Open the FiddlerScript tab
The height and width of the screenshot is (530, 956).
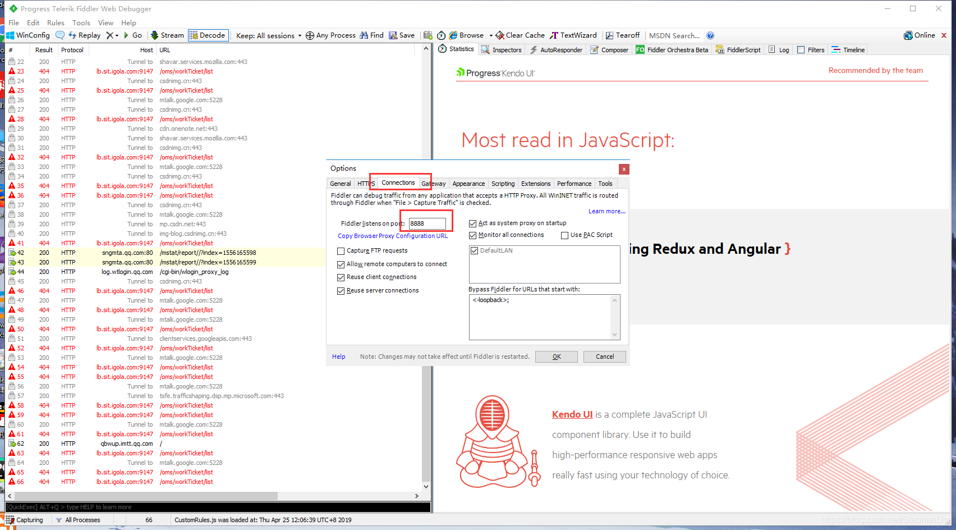tap(738, 49)
